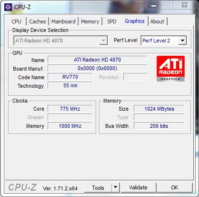Viewport: 199px width, 197px height.
Task: Open the Caches tab
Action: 38,21
